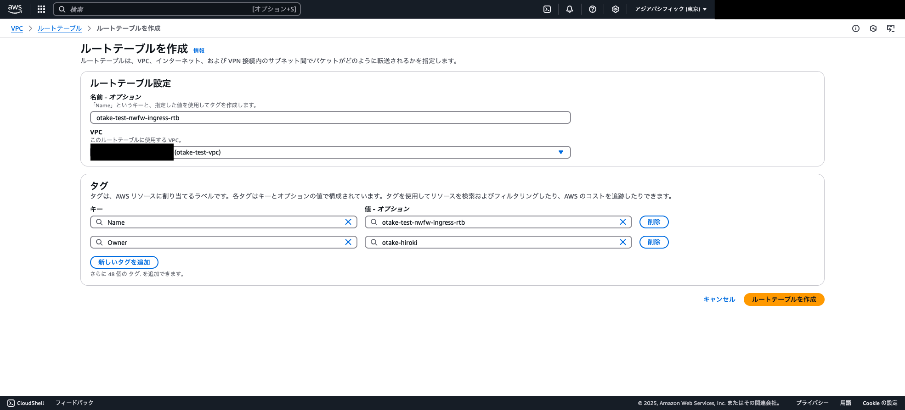Click the otake-hiroki value field
This screenshot has width=905, height=410.
498,242
